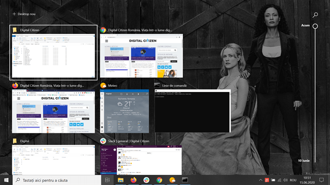Open the Meteo weather app window
Screen dimensions: 330x185
[x=124, y=111]
